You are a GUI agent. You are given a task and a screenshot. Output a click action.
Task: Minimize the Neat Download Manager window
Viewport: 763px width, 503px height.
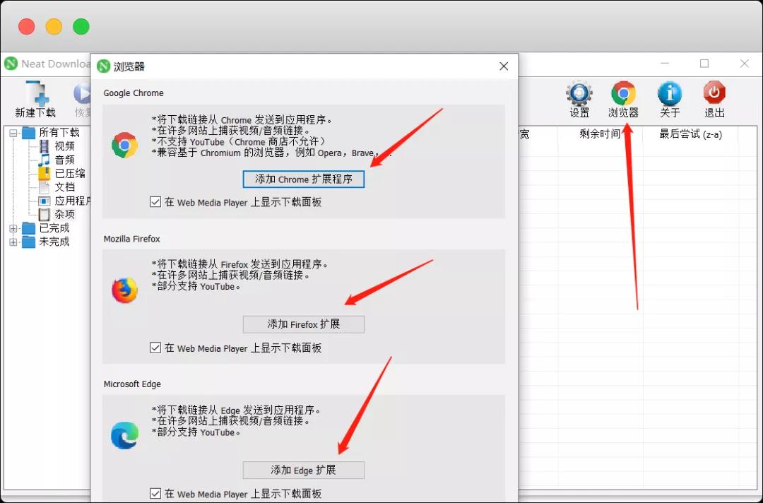pyautogui.click(x=665, y=64)
